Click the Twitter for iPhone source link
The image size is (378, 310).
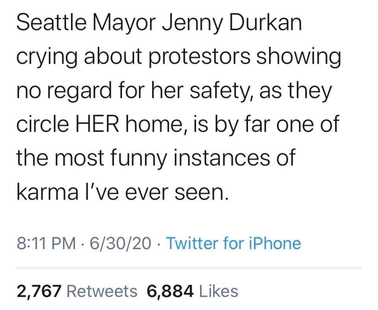pyautogui.click(x=234, y=244)
